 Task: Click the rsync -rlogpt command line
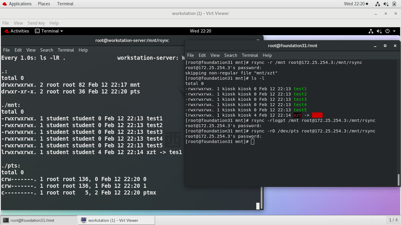tap(280, 120)
